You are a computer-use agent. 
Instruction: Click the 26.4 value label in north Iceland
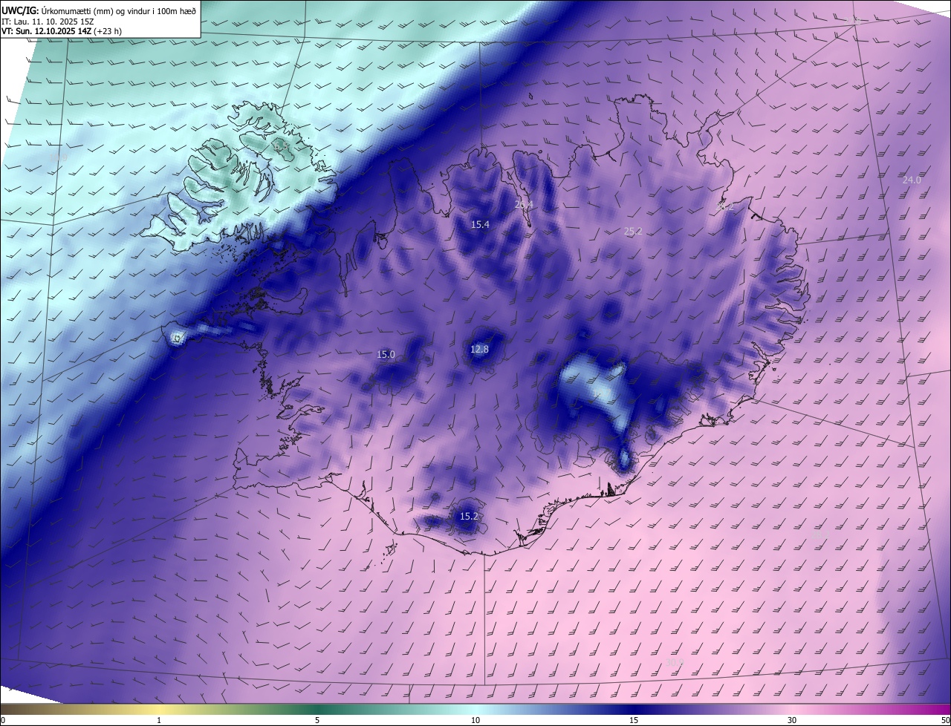[524, 204]
